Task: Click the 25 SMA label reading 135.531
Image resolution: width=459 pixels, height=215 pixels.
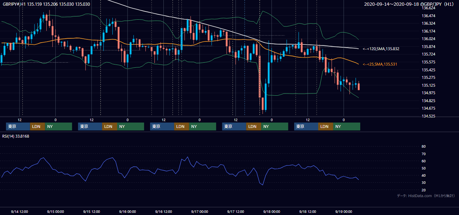Action: pos(380,64)
